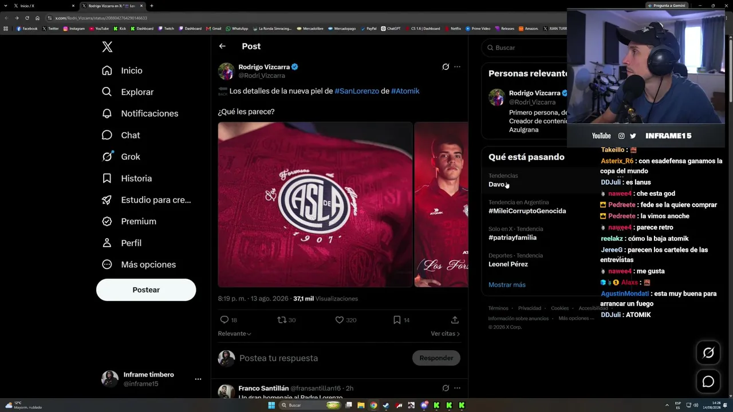Click Ver citas link
The image size is (733, 412).
point(445,334)
